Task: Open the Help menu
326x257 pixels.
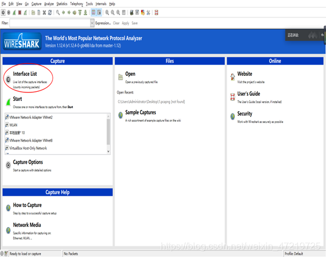Action: click(112, 4)
